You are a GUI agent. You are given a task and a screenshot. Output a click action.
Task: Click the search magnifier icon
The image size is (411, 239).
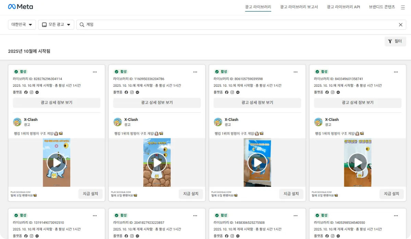tap(82, 25)
